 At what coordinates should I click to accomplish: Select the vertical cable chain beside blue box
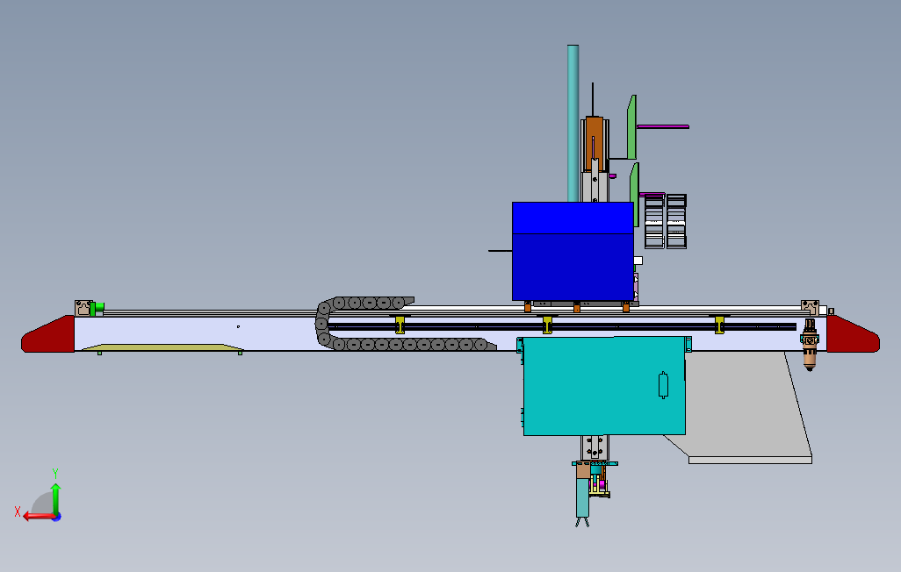pos(666,222)
